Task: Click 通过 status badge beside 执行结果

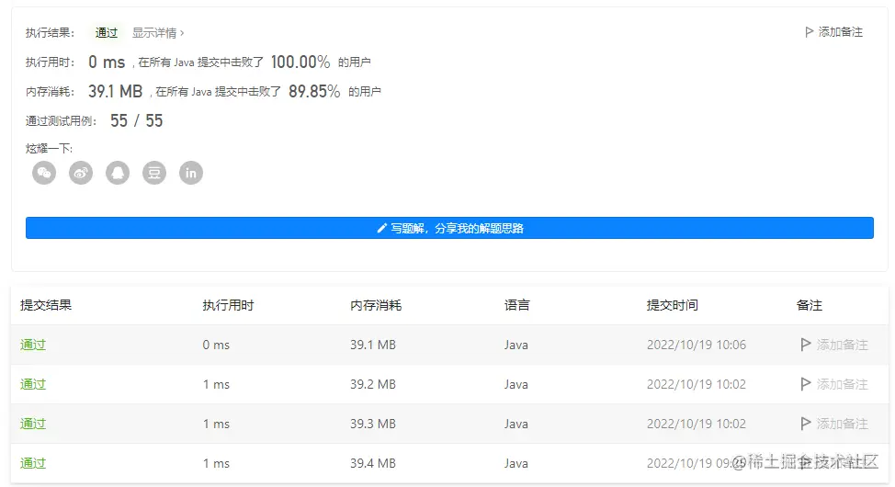Action: (107, 32)
